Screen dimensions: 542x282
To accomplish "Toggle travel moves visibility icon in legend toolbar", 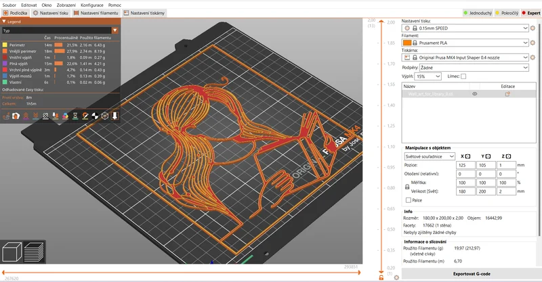I will tap(6, 116).
